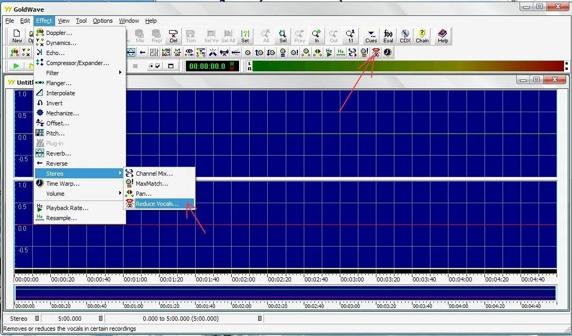
Task: Open the Edit menu
Action: click(x=25, y=21)
